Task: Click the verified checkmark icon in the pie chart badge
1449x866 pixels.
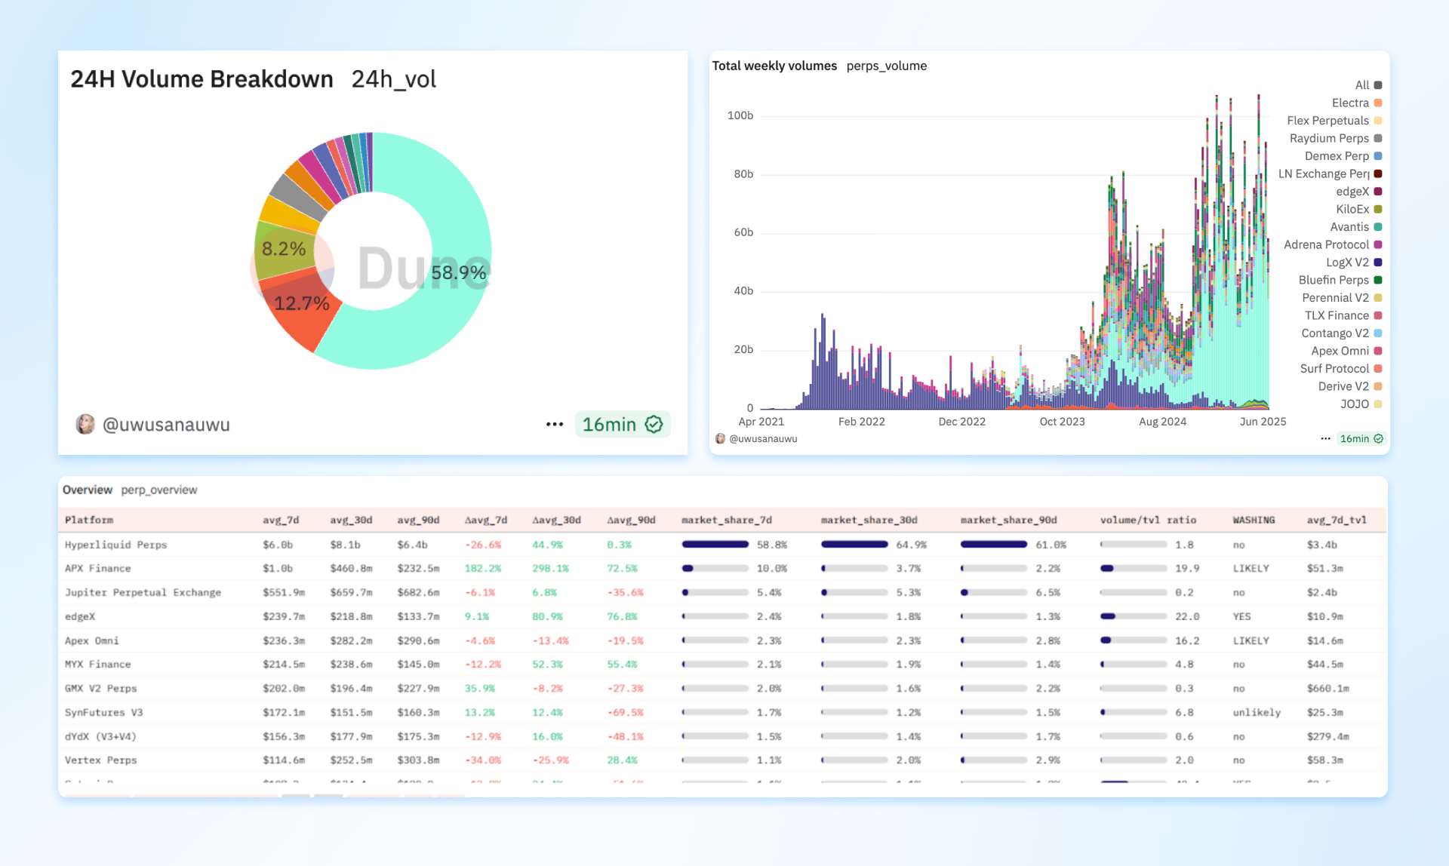Action: (654, 425)
